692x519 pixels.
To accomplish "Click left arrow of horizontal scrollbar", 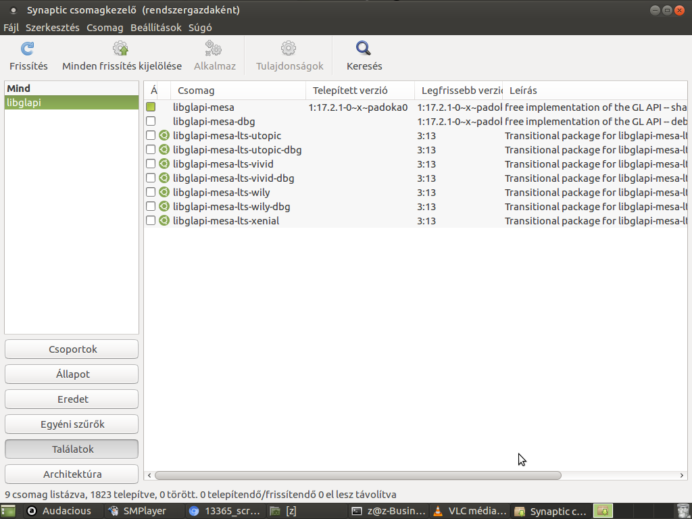I will pos(149,475).
